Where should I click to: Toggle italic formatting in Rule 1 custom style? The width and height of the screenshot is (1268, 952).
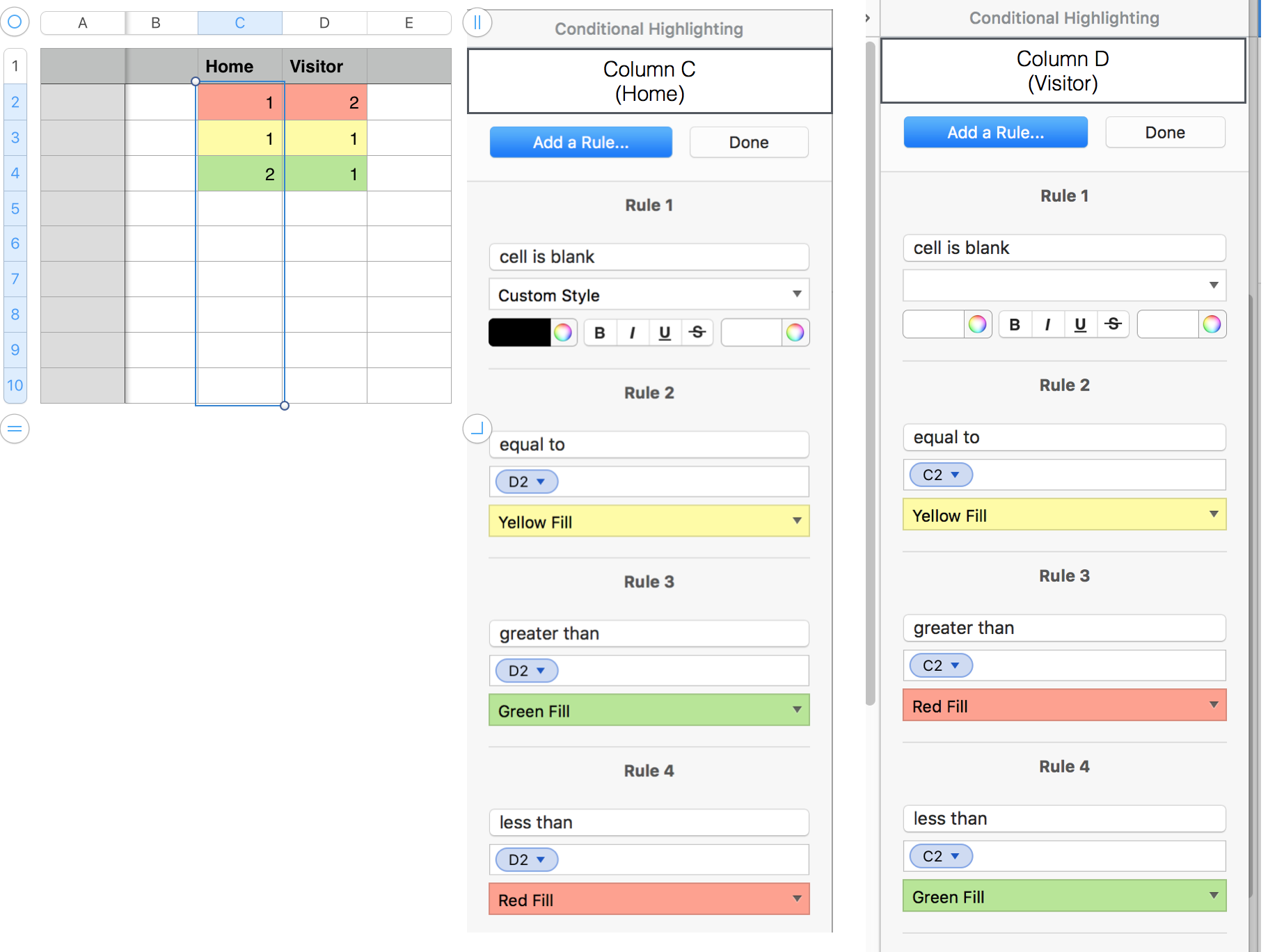tap(632, 333)
